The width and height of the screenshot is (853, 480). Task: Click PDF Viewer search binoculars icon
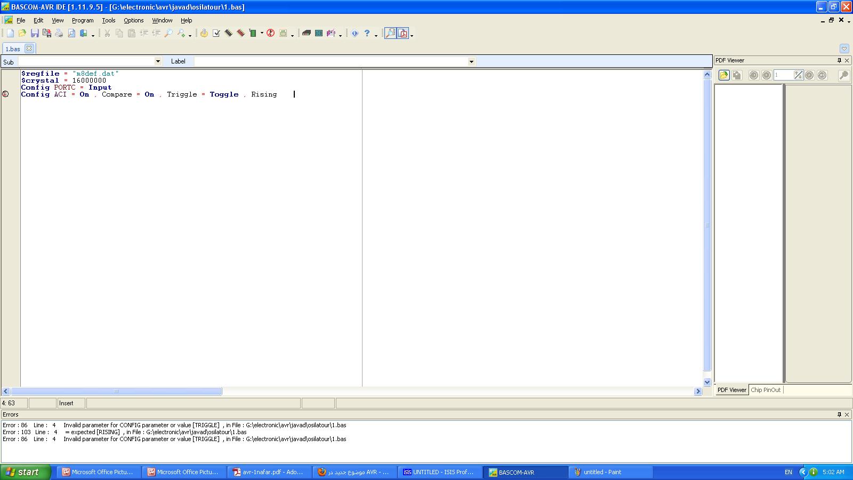pyautogui.click(x=843, y=75)
